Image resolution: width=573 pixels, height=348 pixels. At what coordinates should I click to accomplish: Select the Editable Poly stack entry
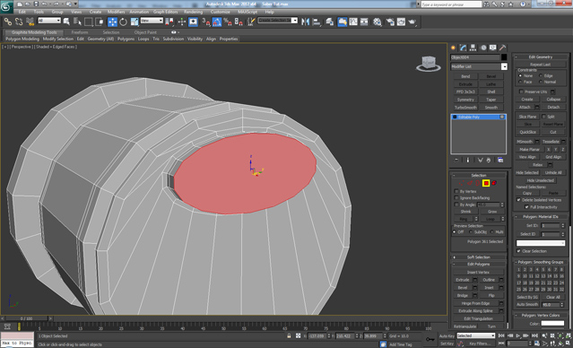coord(478,117)
